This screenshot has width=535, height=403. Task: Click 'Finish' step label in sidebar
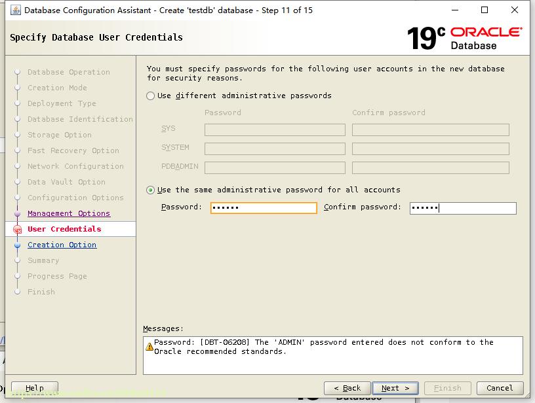pos(41,292)
